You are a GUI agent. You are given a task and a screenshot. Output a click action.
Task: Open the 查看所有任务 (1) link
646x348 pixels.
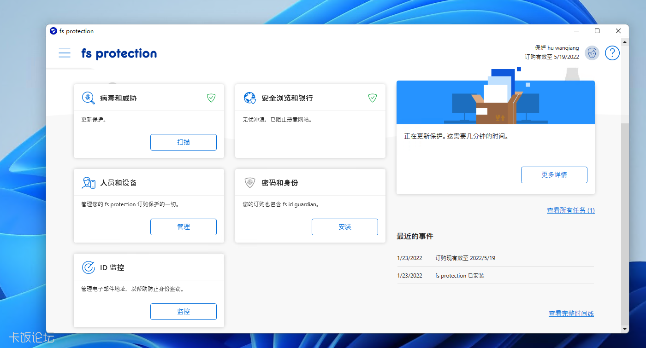570,210
